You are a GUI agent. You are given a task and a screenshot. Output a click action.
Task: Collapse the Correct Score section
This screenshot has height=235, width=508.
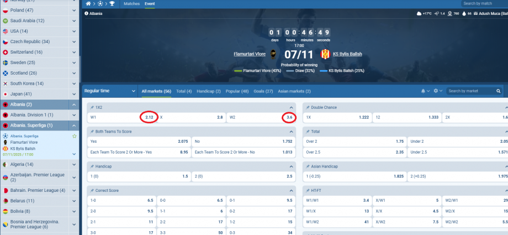click(291, 191)
